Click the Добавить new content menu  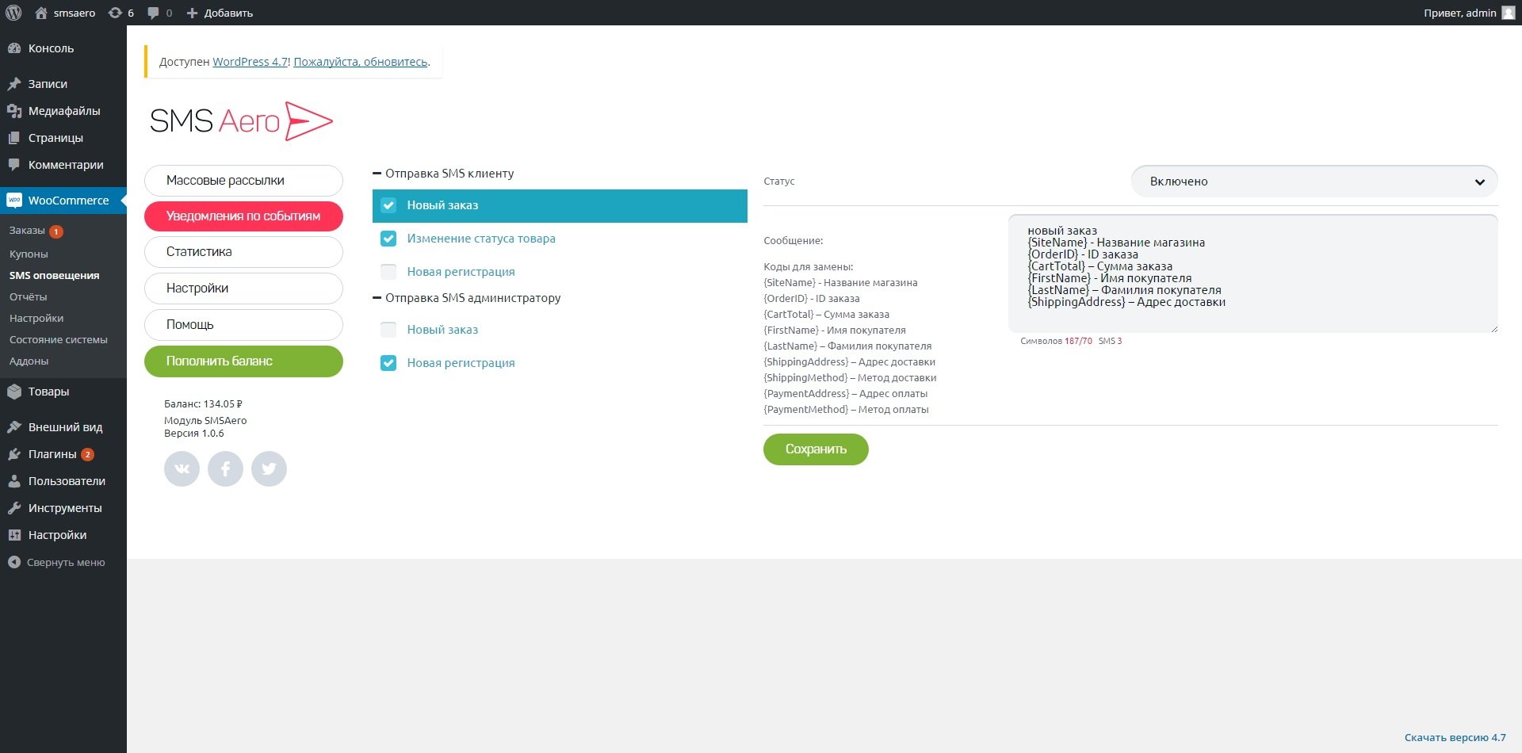click(220, 13)
